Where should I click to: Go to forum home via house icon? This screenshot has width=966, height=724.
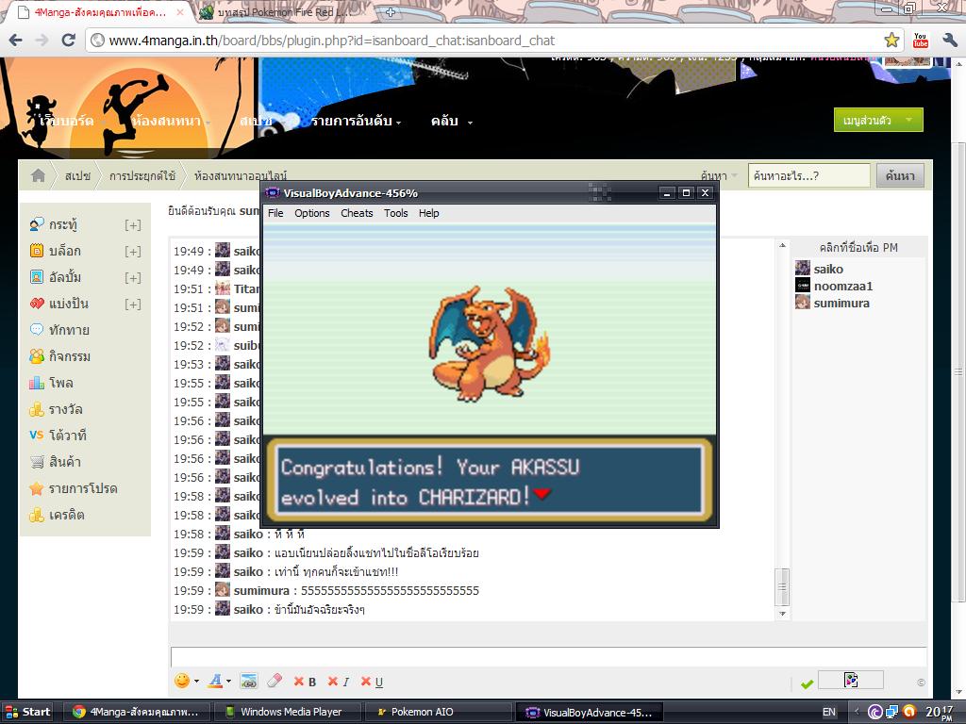pos(38,175)
